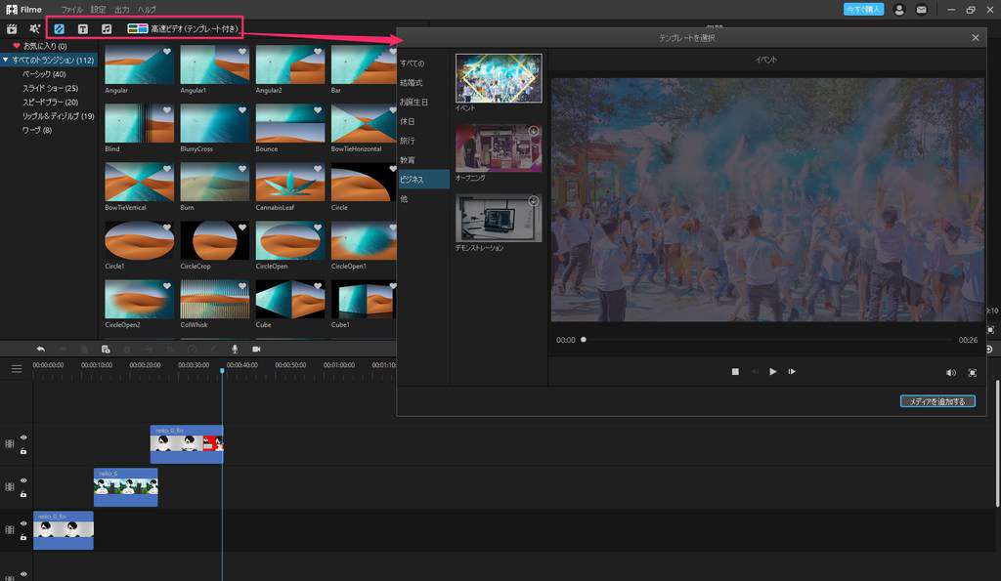Viewport: 1001px width, 581px height.
Task: Choose 旅行 category in template dialog
Action: [408, 141]
